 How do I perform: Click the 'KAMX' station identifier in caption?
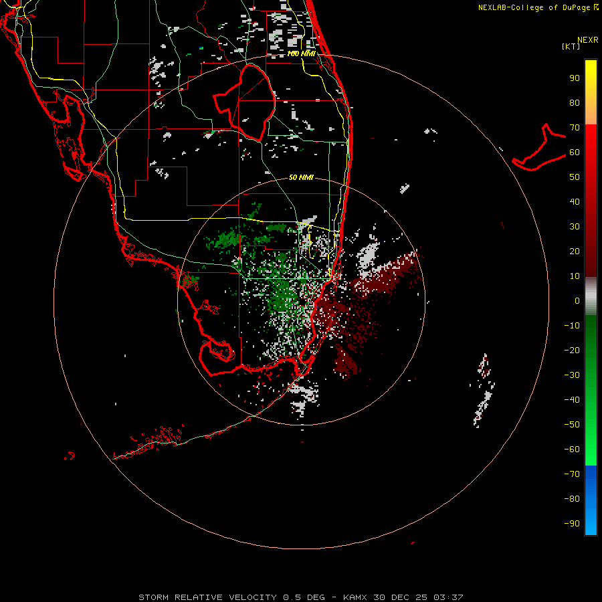pos(355,597)
